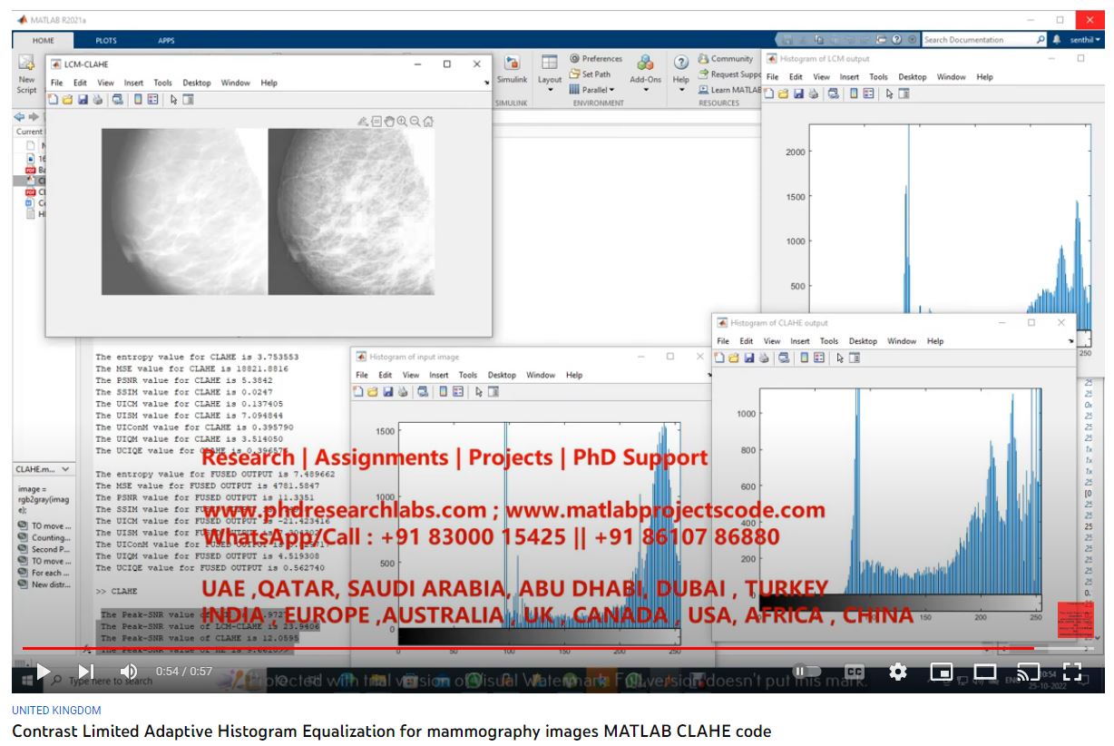Open YouTube player settings gear

tap(898, 672)
